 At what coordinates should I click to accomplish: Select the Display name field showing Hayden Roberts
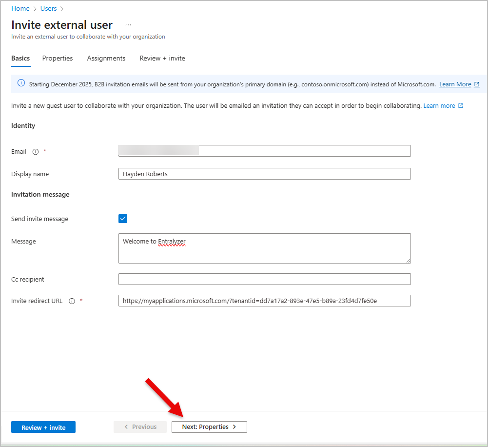[264, 173]
